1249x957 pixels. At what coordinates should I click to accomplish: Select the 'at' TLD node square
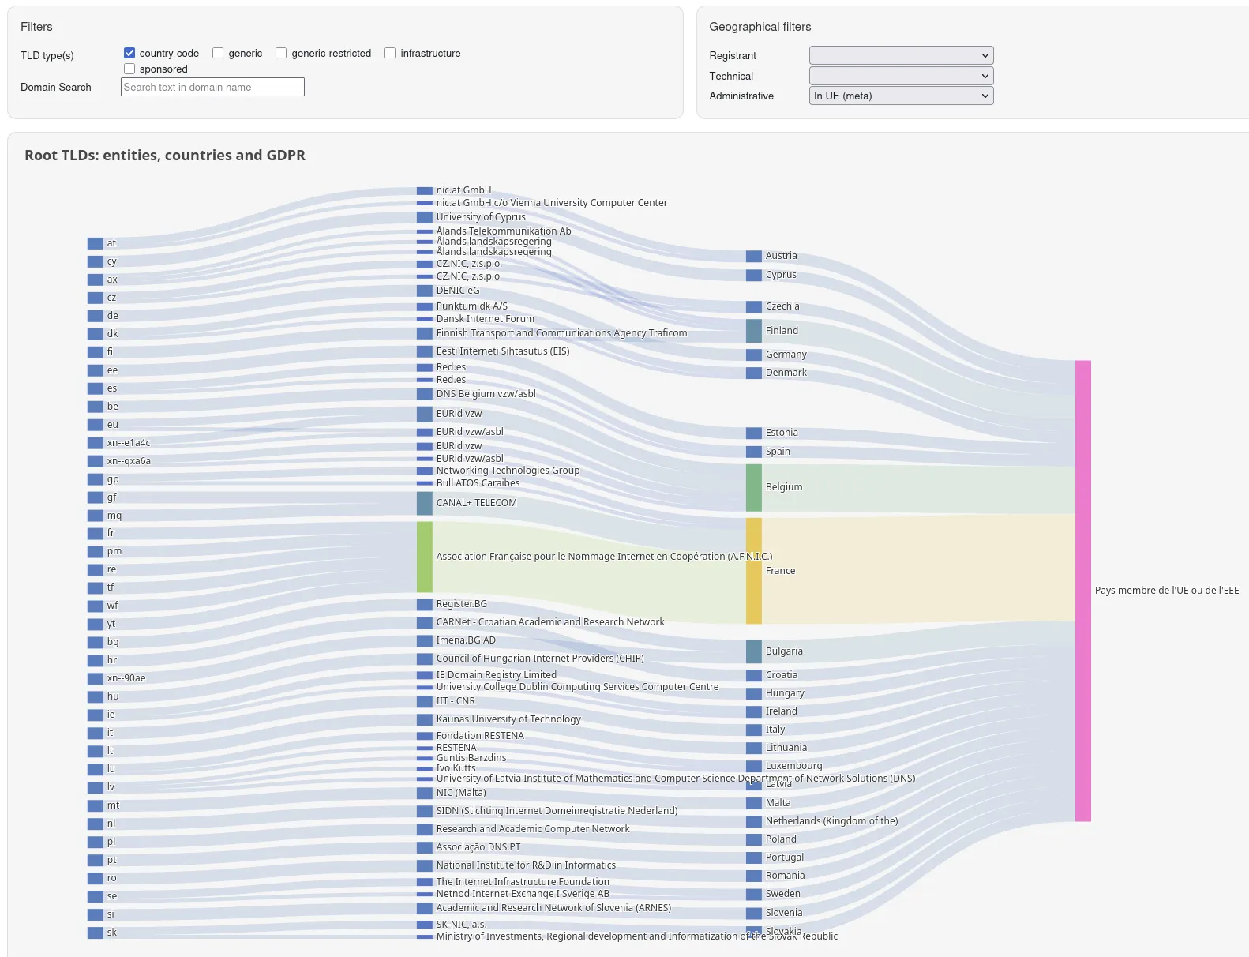click(x=95, y=243)
